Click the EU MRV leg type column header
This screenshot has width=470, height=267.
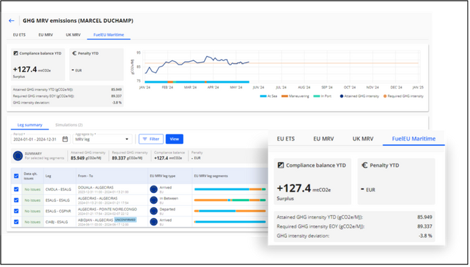pyautogui.click(x=162, y=176)
